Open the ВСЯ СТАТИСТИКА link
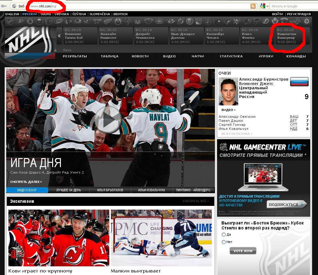The width and height of the screenshot is (318, 275). pos(237,134)
